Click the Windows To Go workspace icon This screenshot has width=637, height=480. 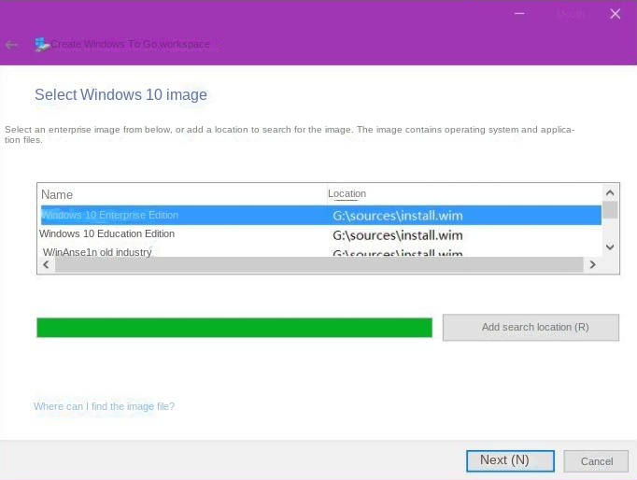click(x=42, y=44)
